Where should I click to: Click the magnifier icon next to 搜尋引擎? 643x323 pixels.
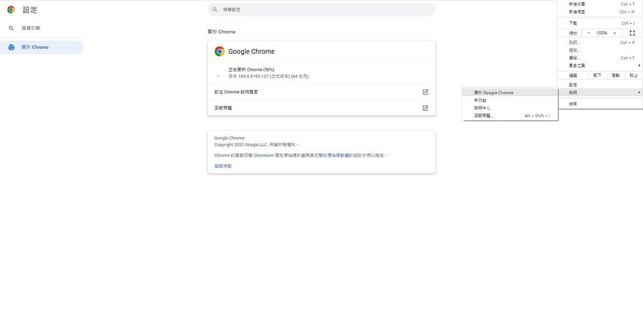(x=11, y=28)
